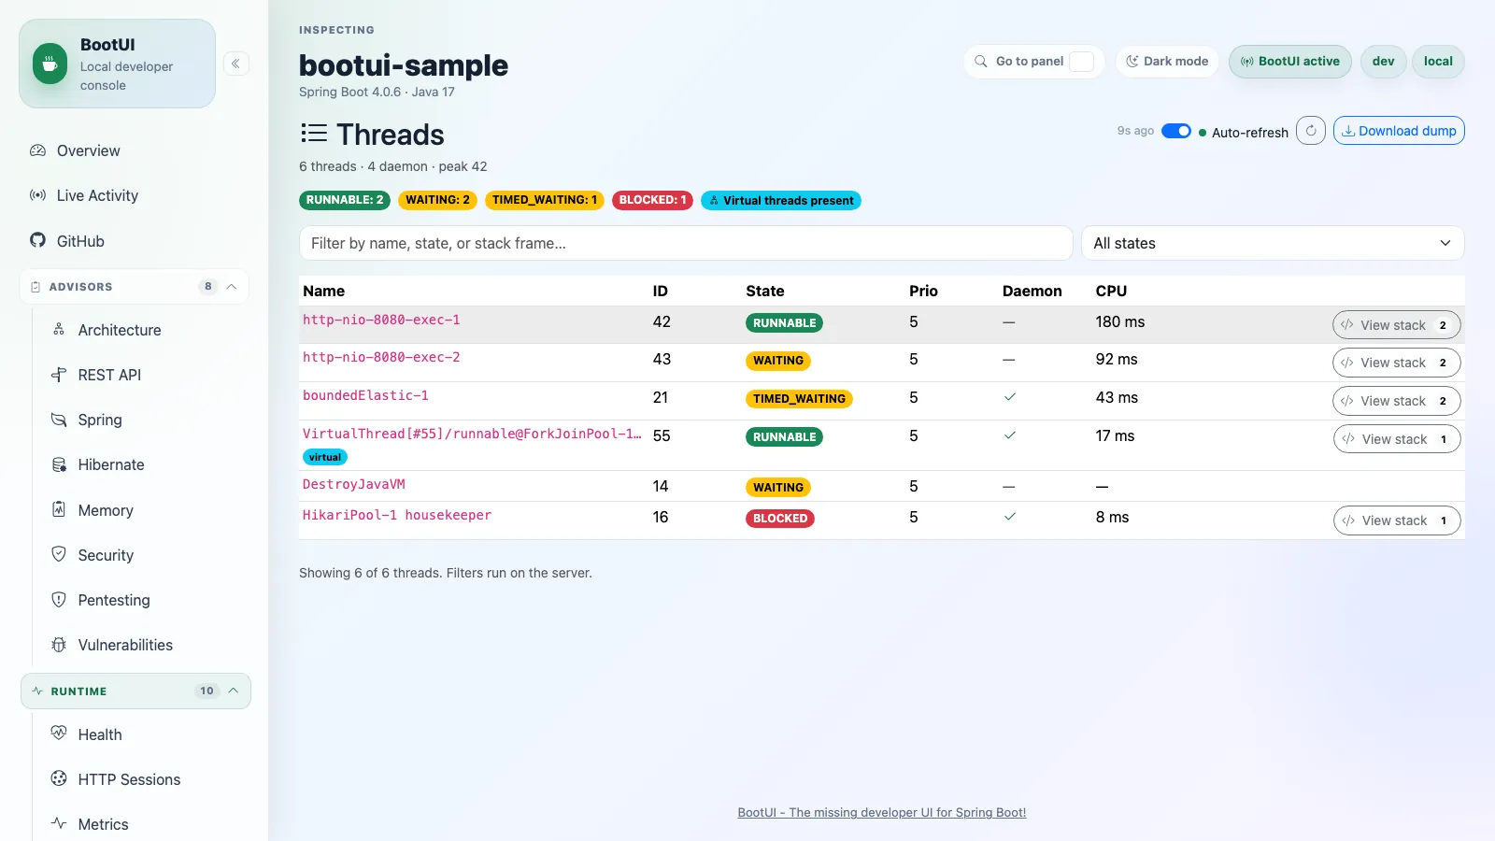Click the dev profile pill
The height and width of the screenshot is (841, 1495).
click(1383, 62)
